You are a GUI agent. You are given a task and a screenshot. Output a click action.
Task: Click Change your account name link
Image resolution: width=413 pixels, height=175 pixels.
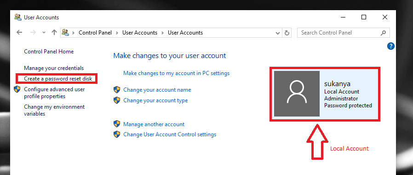pos(157,90)
